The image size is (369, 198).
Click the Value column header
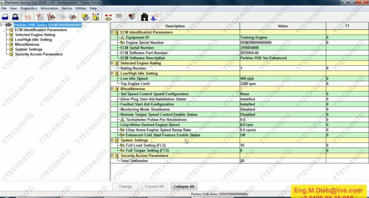pyautogui.click(x=283, y=26)
